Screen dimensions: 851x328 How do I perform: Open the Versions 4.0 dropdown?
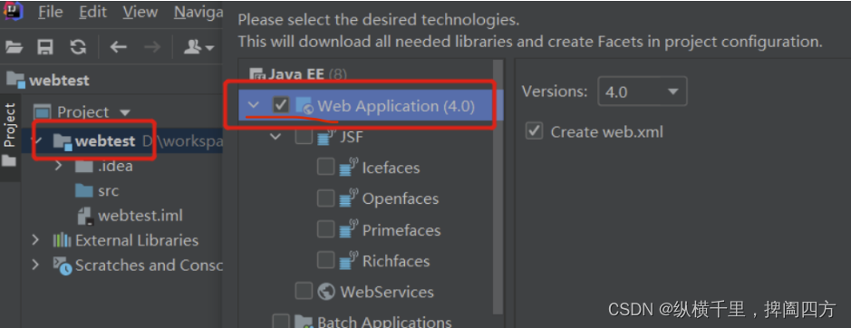click(x=642, y=92)
